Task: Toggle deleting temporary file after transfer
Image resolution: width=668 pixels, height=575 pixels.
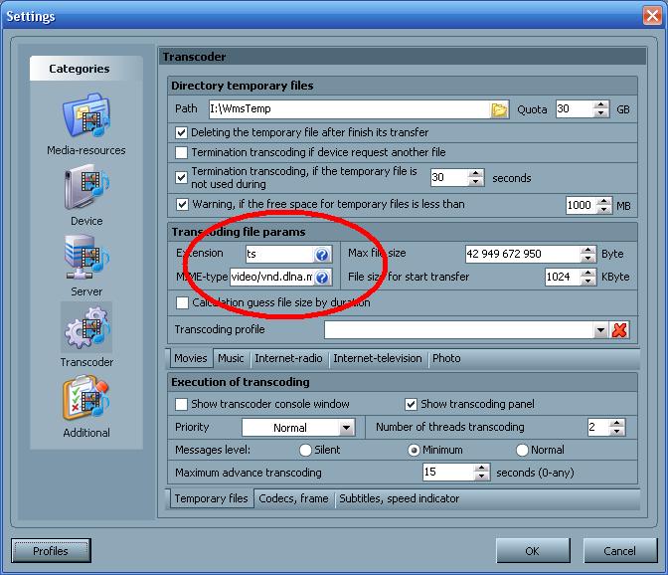Action: click(182, 132)
